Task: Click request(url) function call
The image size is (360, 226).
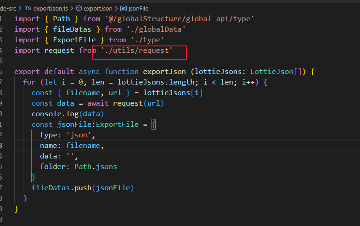Action: pos(139,103)
